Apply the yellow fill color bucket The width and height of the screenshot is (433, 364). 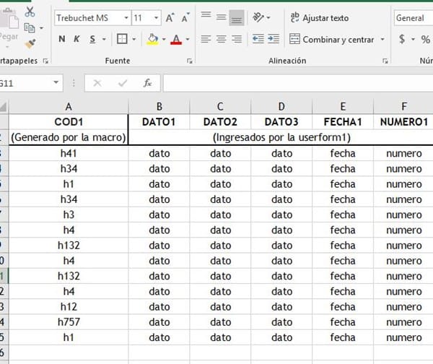coord(152,39)
